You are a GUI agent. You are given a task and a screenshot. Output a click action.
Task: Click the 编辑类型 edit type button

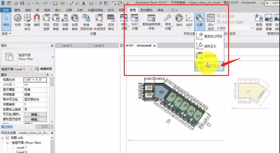[44, 69]
